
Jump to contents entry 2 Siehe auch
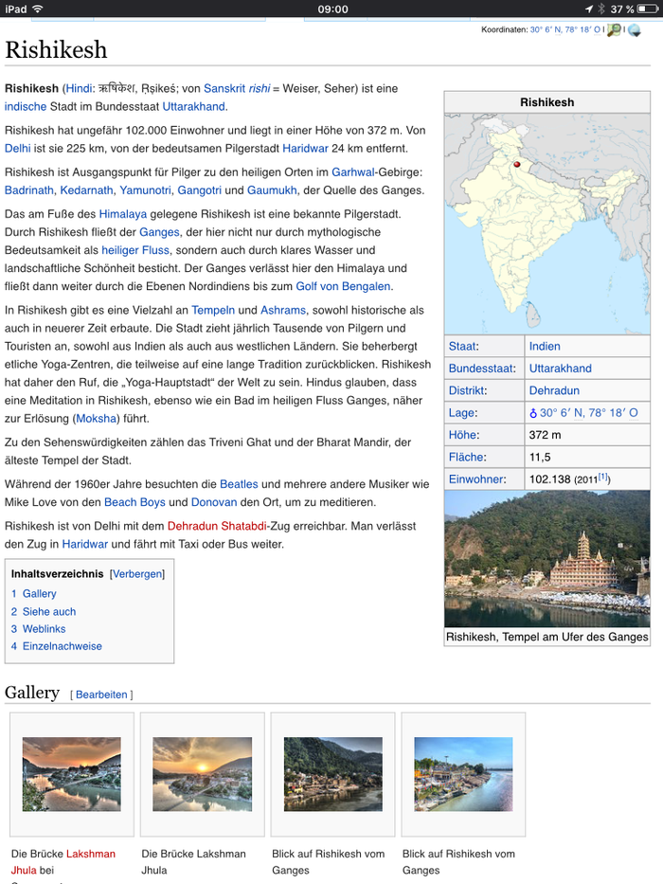pos(44,612)
